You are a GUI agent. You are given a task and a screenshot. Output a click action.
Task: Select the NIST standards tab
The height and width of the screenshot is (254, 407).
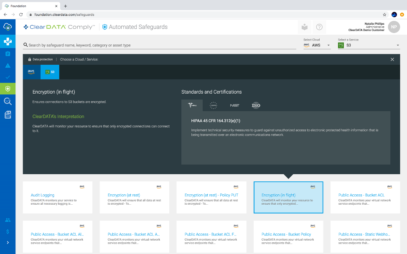[x=234, y=105]
